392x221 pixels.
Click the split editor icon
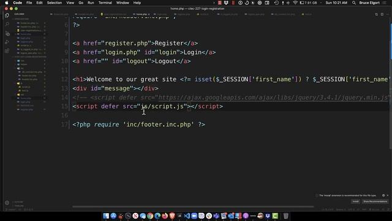[x=382, y=14]
